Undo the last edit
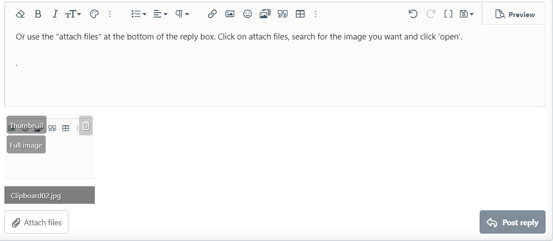 pyautogui.click(x=413, y=14)
